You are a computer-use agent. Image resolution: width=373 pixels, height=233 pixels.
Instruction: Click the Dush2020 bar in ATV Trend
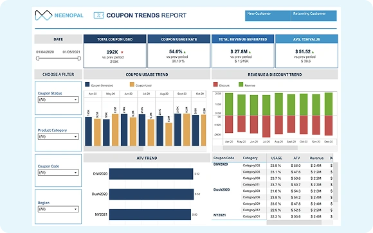click(x=152, y=194)
